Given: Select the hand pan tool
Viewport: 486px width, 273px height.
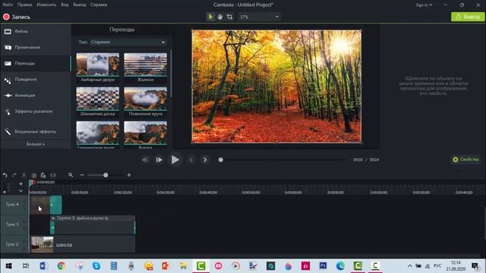Looking at the screenshot, I should [x=220, y=17].
